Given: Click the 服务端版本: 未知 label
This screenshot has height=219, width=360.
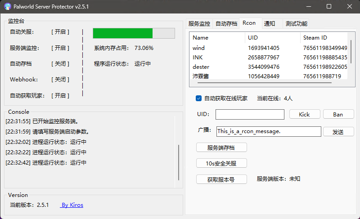Looking at the screenshot, I should (278, 179).
